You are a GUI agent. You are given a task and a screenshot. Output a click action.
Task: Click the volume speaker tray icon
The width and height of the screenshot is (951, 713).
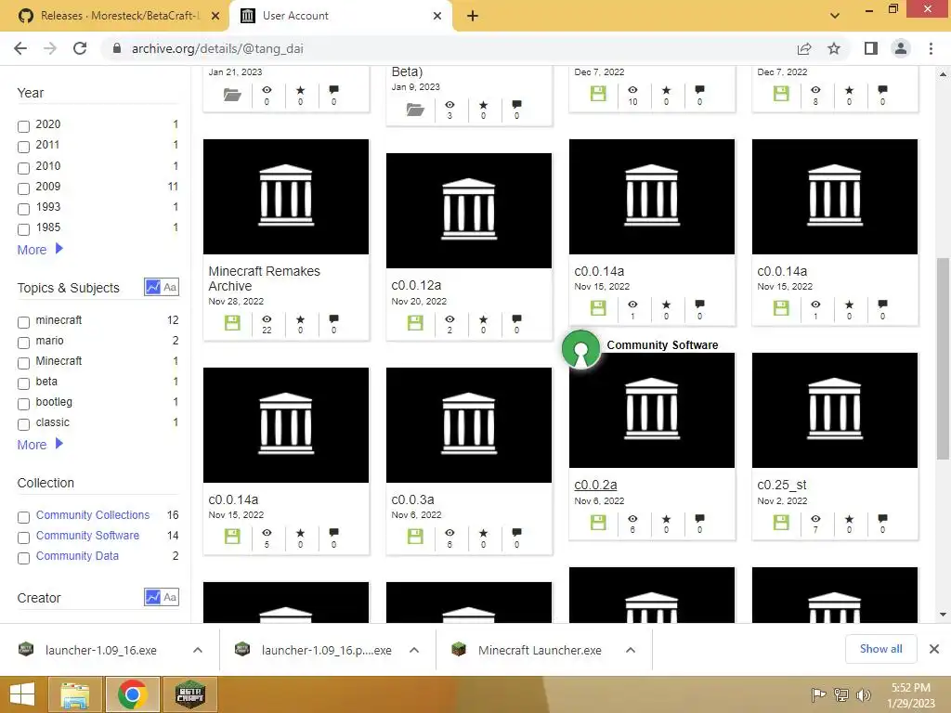[x=864, y=694]
